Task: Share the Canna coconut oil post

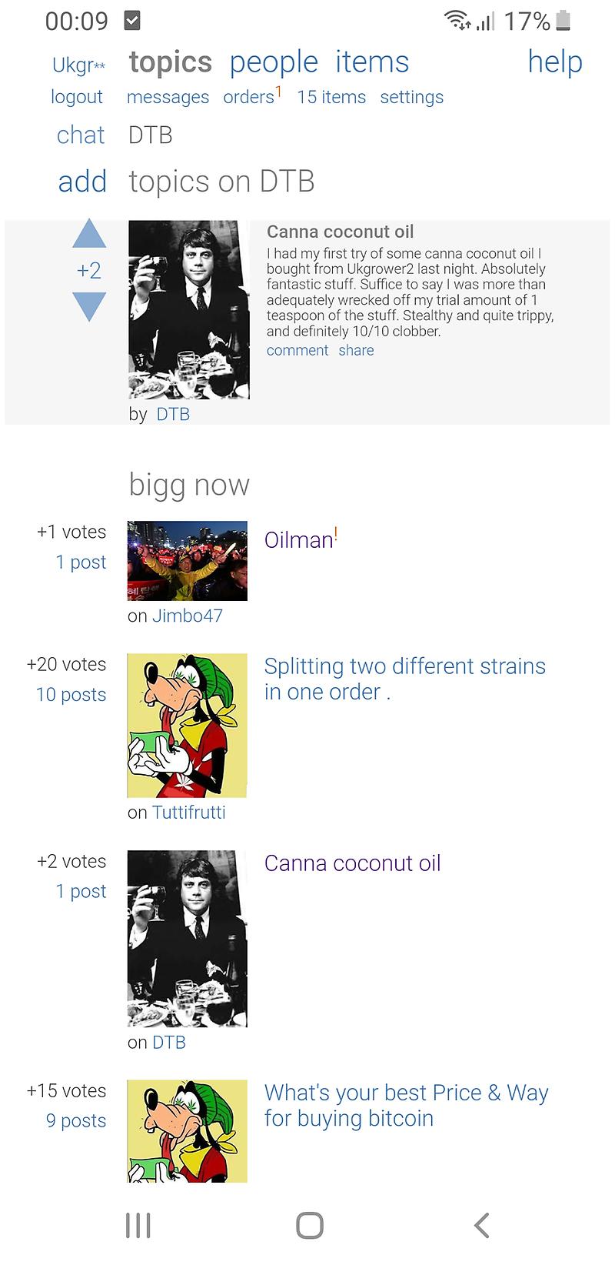Action: point(356,350)
